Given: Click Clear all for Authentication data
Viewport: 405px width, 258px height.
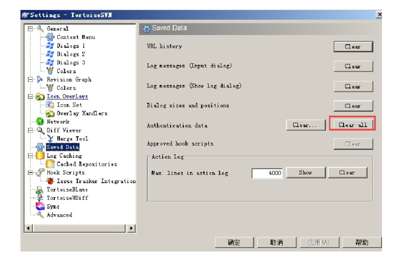Looking at the screenshot, I should [x=353, y=125].
